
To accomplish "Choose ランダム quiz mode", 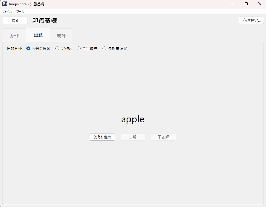I will [64, 49].
